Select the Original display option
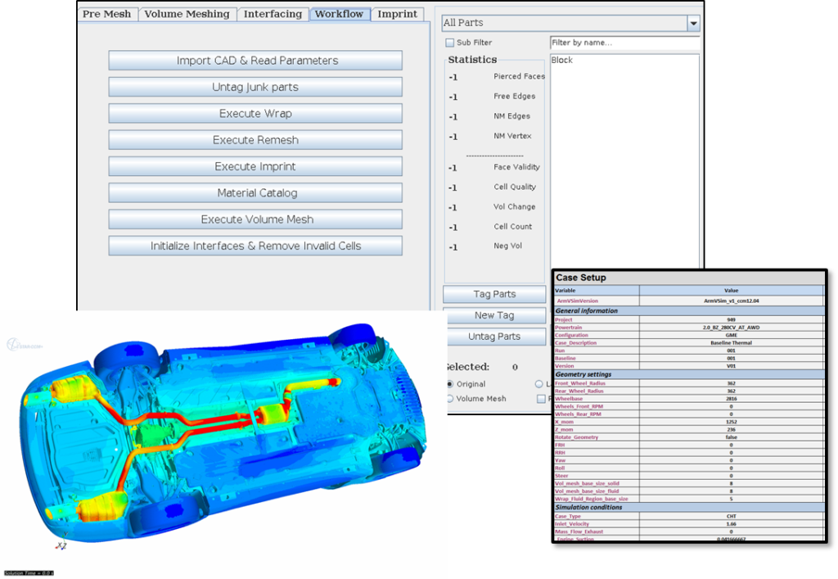 click(452, 384)
